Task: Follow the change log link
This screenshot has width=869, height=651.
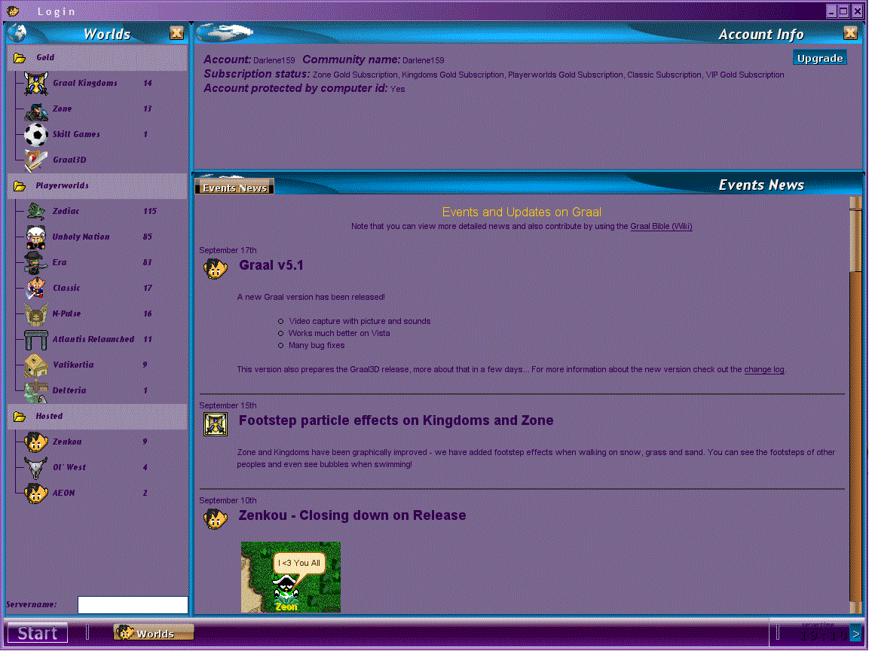Action: [x=764, y=369]
